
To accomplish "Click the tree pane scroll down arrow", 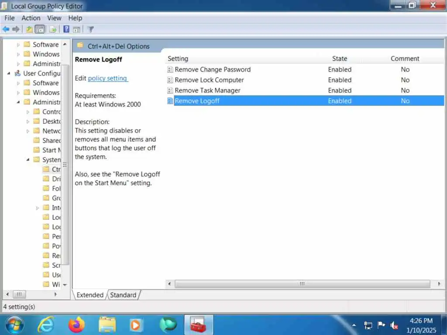I will 65,285.
